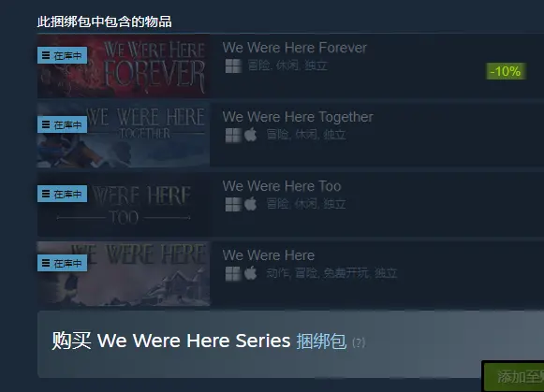Click the green 添加至 cart button

513,377
